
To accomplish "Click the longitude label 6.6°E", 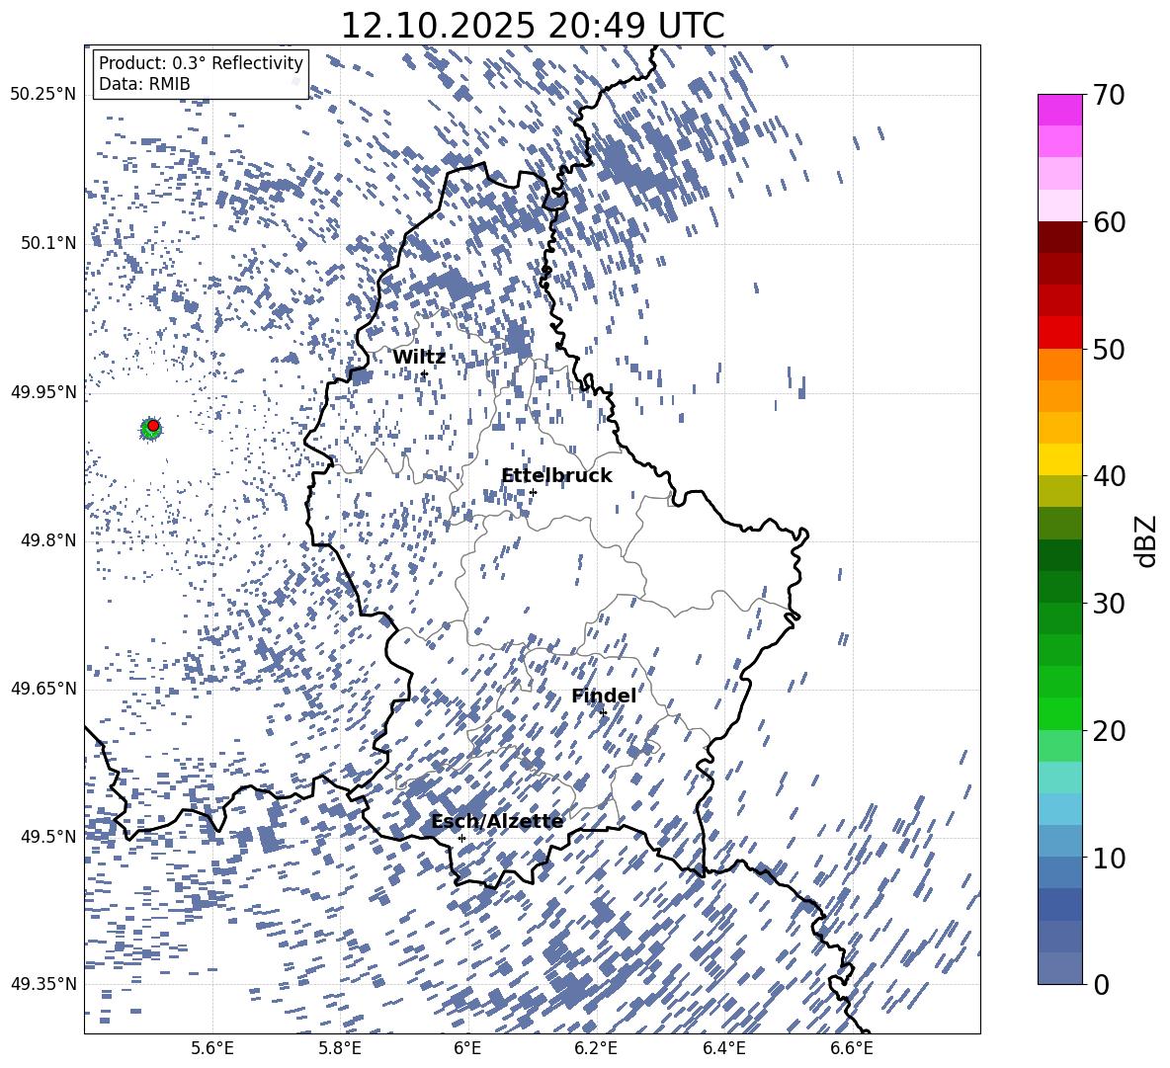I will 852,1048.
